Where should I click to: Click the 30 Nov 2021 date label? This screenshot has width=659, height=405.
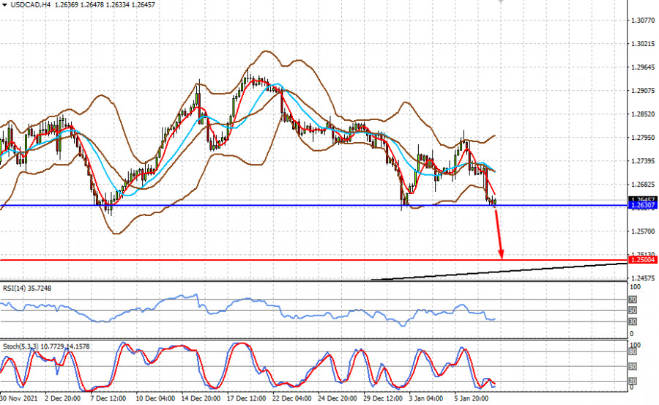coord(18,398)
